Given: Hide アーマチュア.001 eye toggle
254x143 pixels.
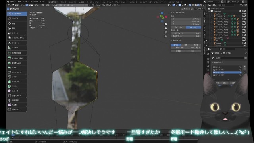Looking at the screenshot, I should point(242,19).
